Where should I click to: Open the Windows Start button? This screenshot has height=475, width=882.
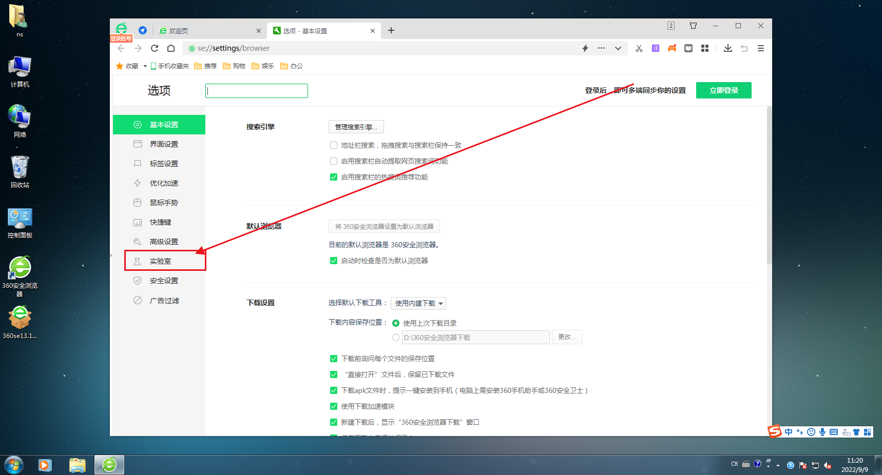coord(14,465)
